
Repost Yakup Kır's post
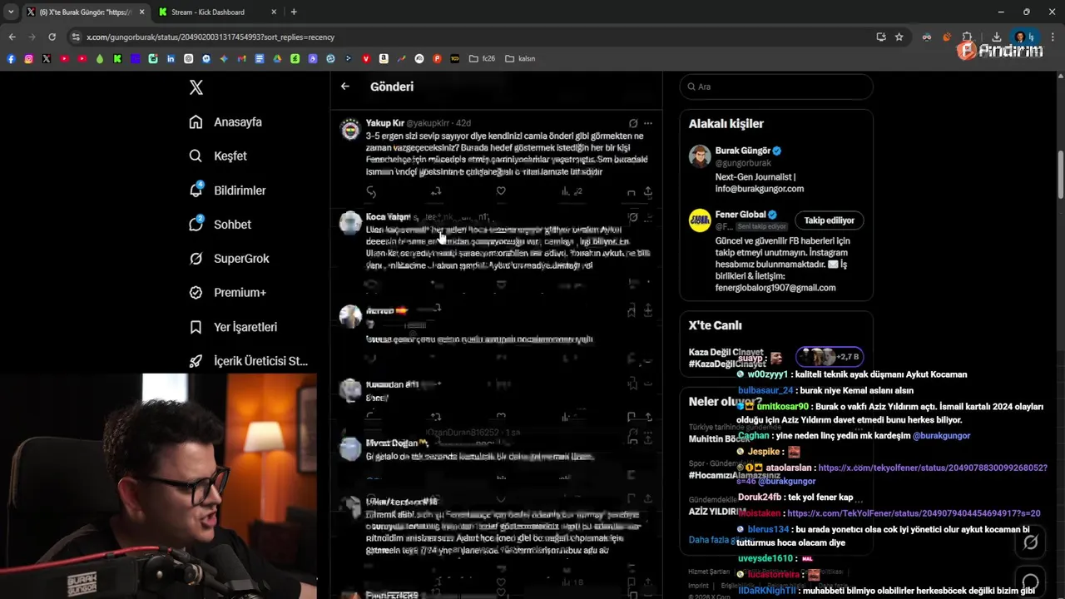(435, 191)
